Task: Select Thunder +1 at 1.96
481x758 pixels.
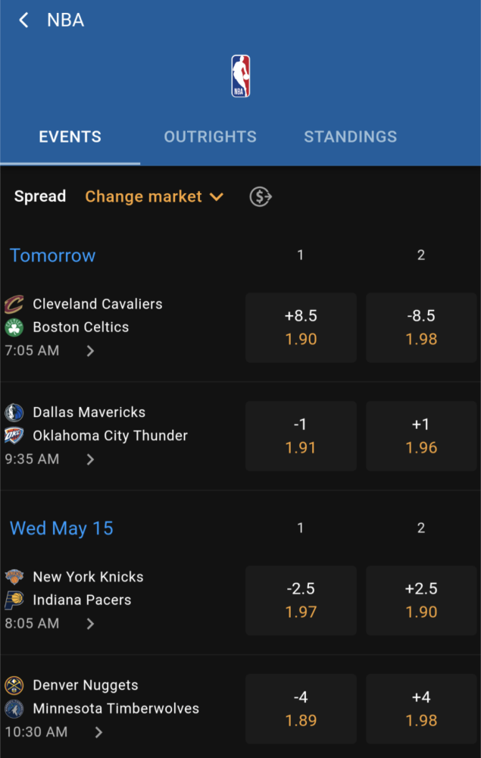Action: pos(421,436)
